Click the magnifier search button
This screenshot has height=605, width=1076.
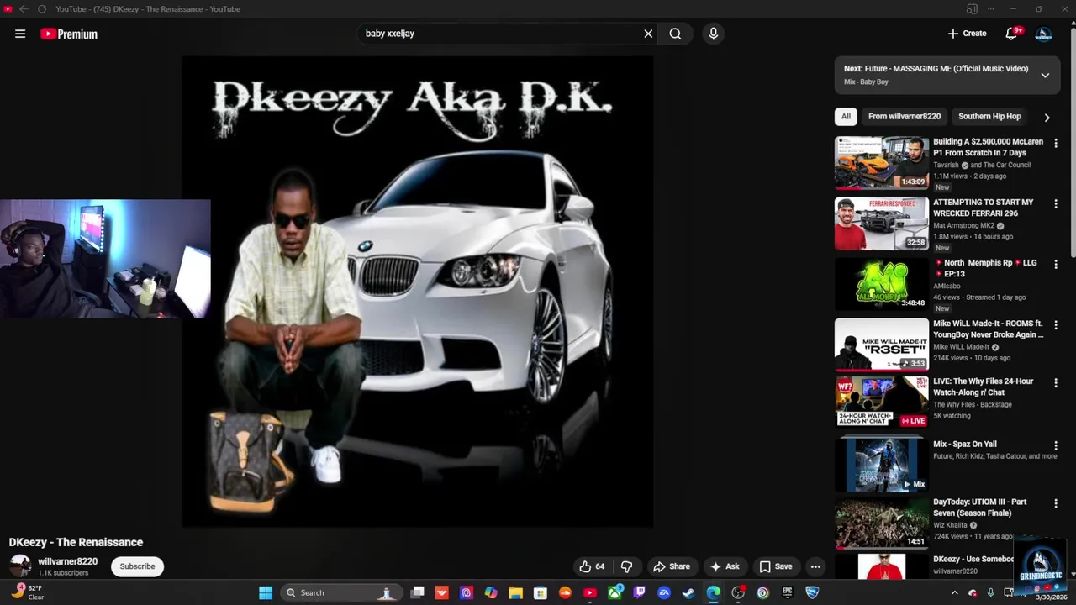[675, 34]
